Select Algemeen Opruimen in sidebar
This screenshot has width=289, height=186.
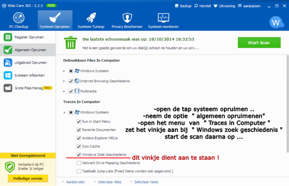pyautogui.click(x=28, y=50)
